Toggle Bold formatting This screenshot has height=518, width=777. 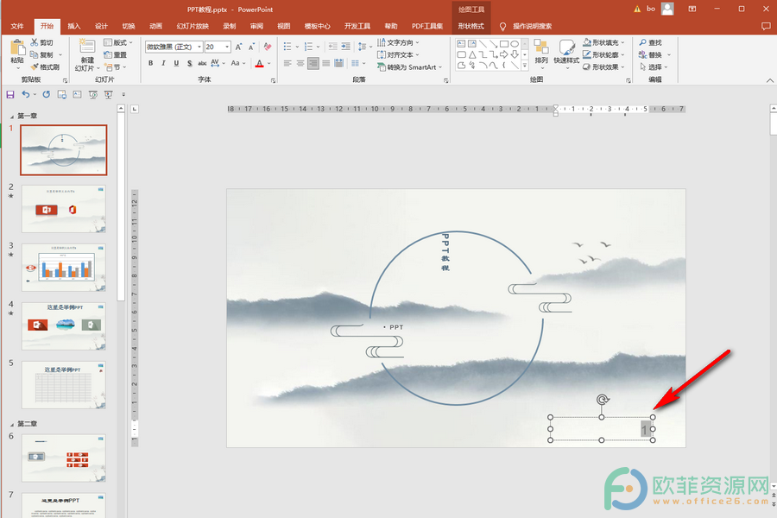tap(150, 63)
